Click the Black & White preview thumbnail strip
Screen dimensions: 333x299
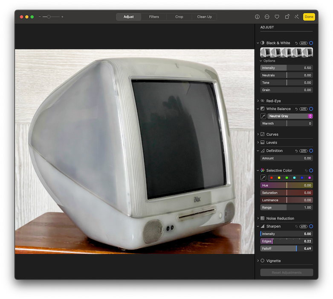coord(287,53)
